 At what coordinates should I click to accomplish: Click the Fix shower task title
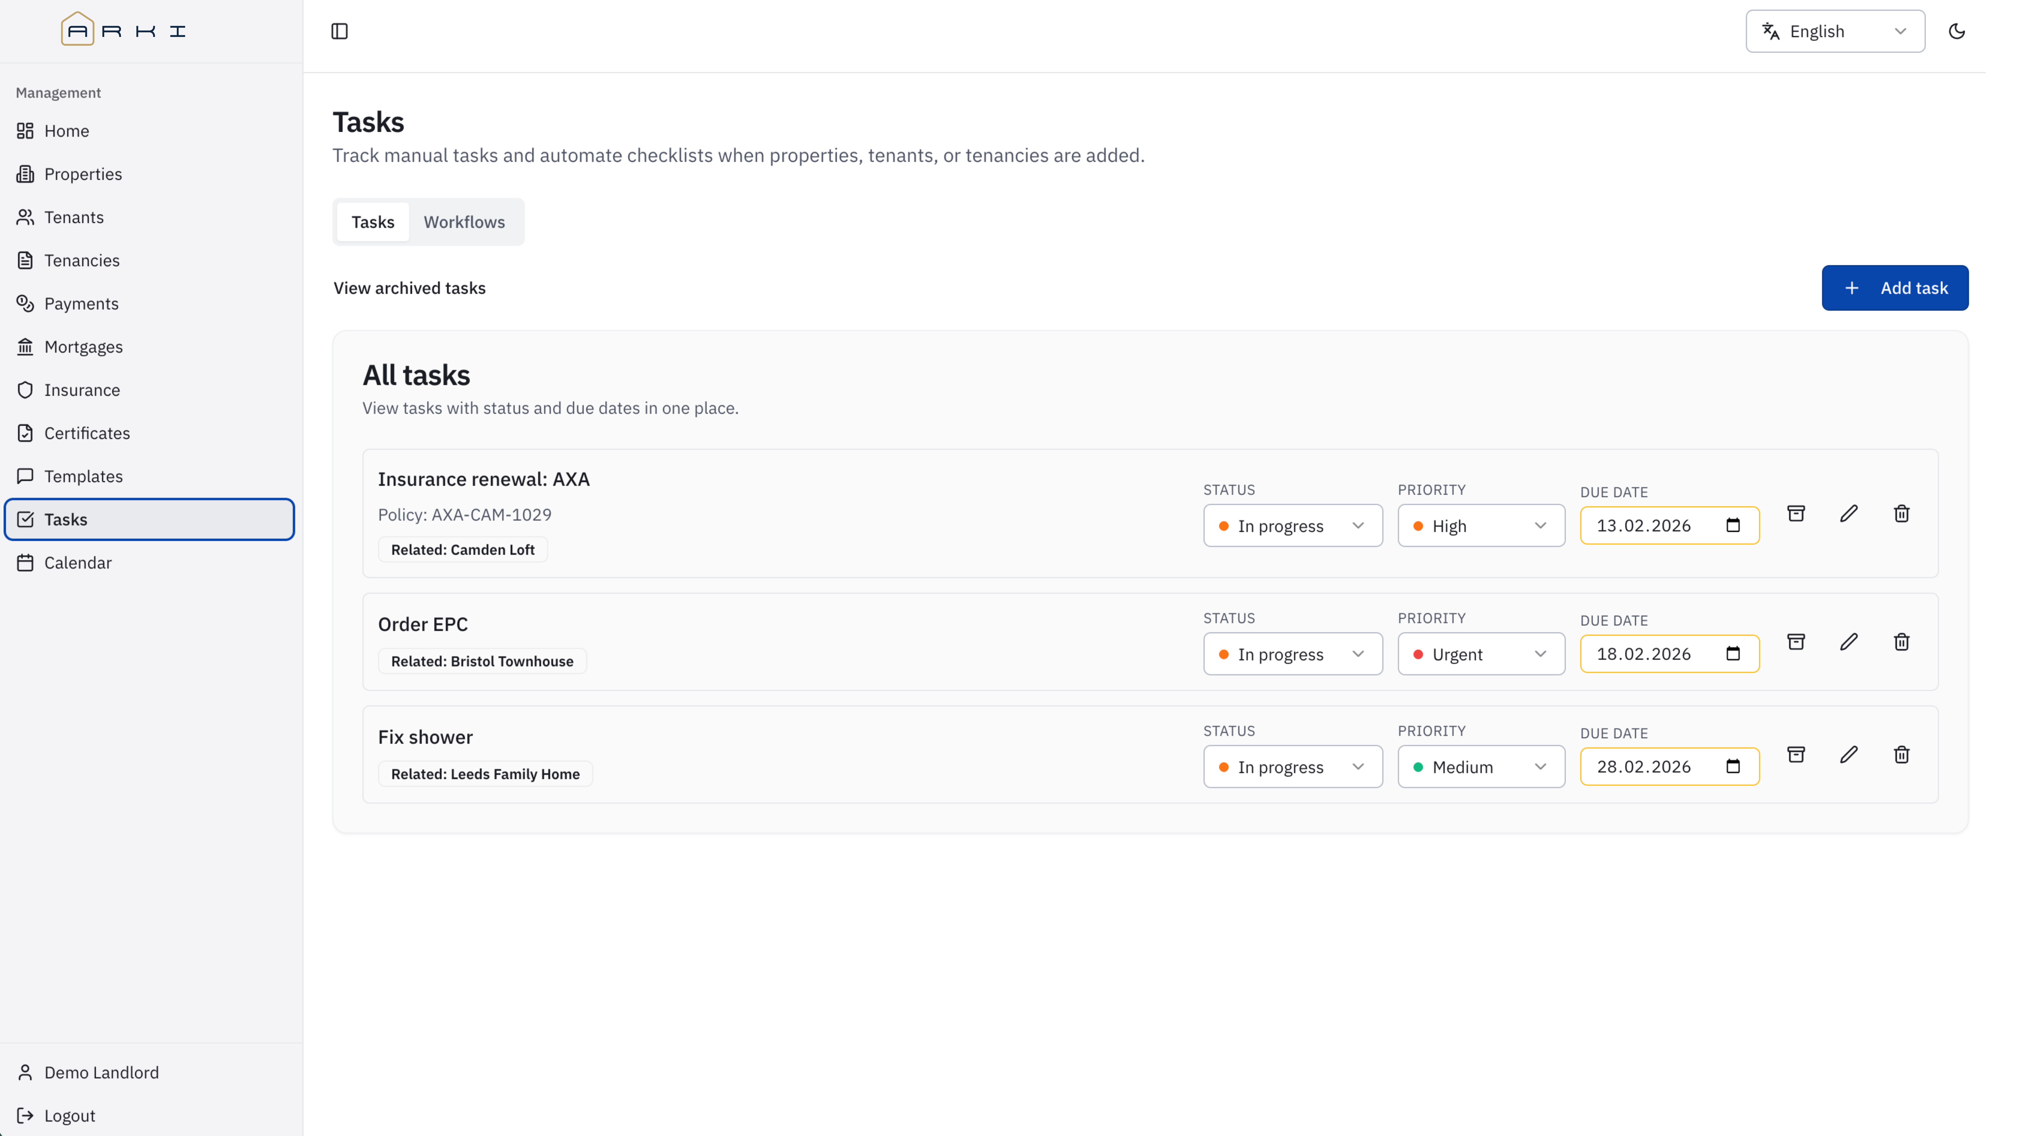[x=425, y=737]
